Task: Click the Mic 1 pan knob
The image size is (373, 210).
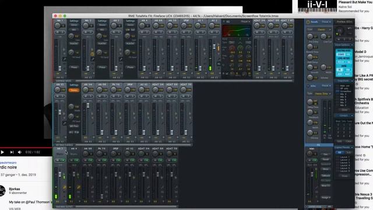Action: [x=58, y=26]
